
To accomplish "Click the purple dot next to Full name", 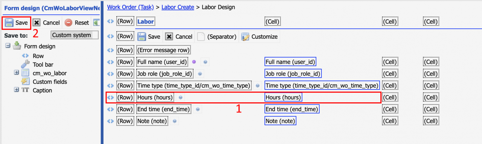I will [194, 62].
